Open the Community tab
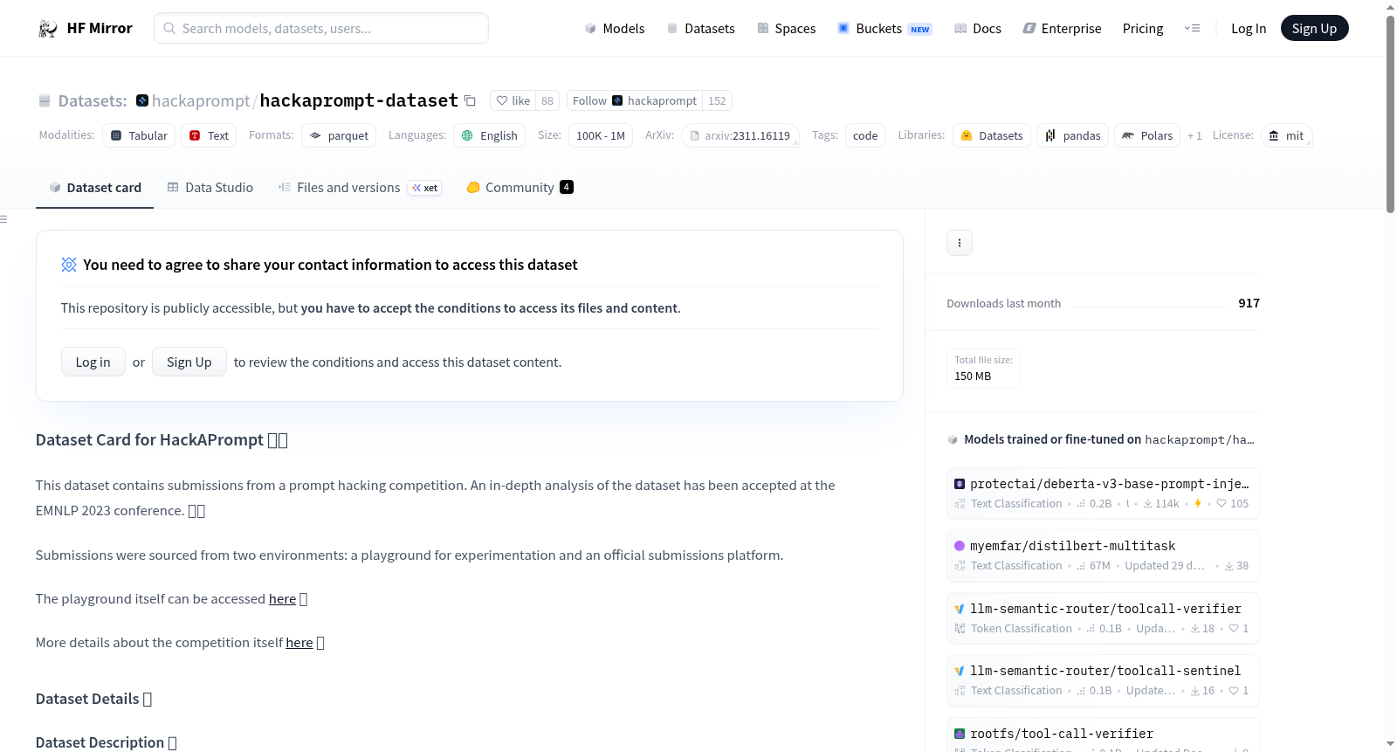This screenshot has width=1397, height=752. [x=520, y=188]
